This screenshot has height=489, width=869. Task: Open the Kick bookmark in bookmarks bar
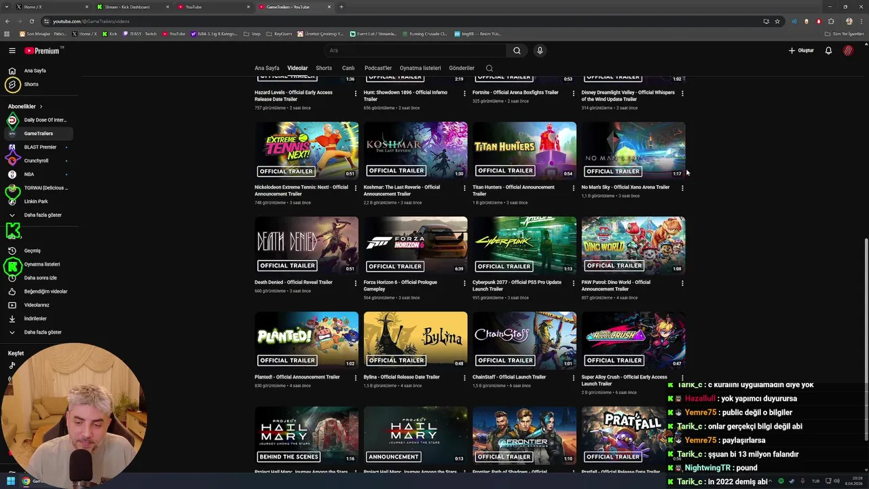coord(110,34)
